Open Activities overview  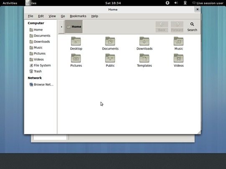click(10, 3)
